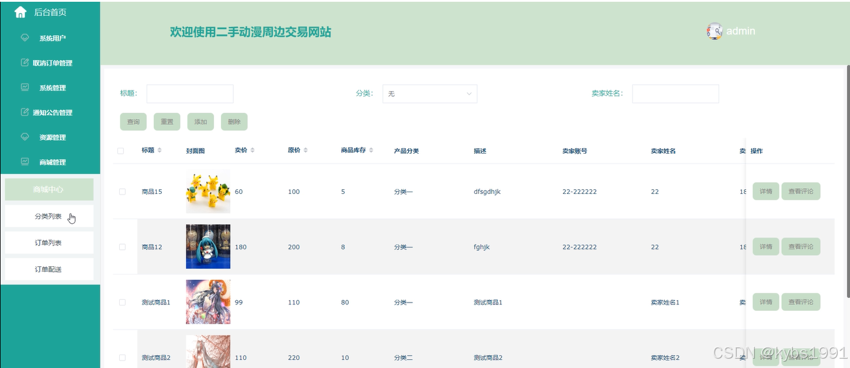
Task: Check the row checkbox for 测试商品2
Action: click(122, 357)
